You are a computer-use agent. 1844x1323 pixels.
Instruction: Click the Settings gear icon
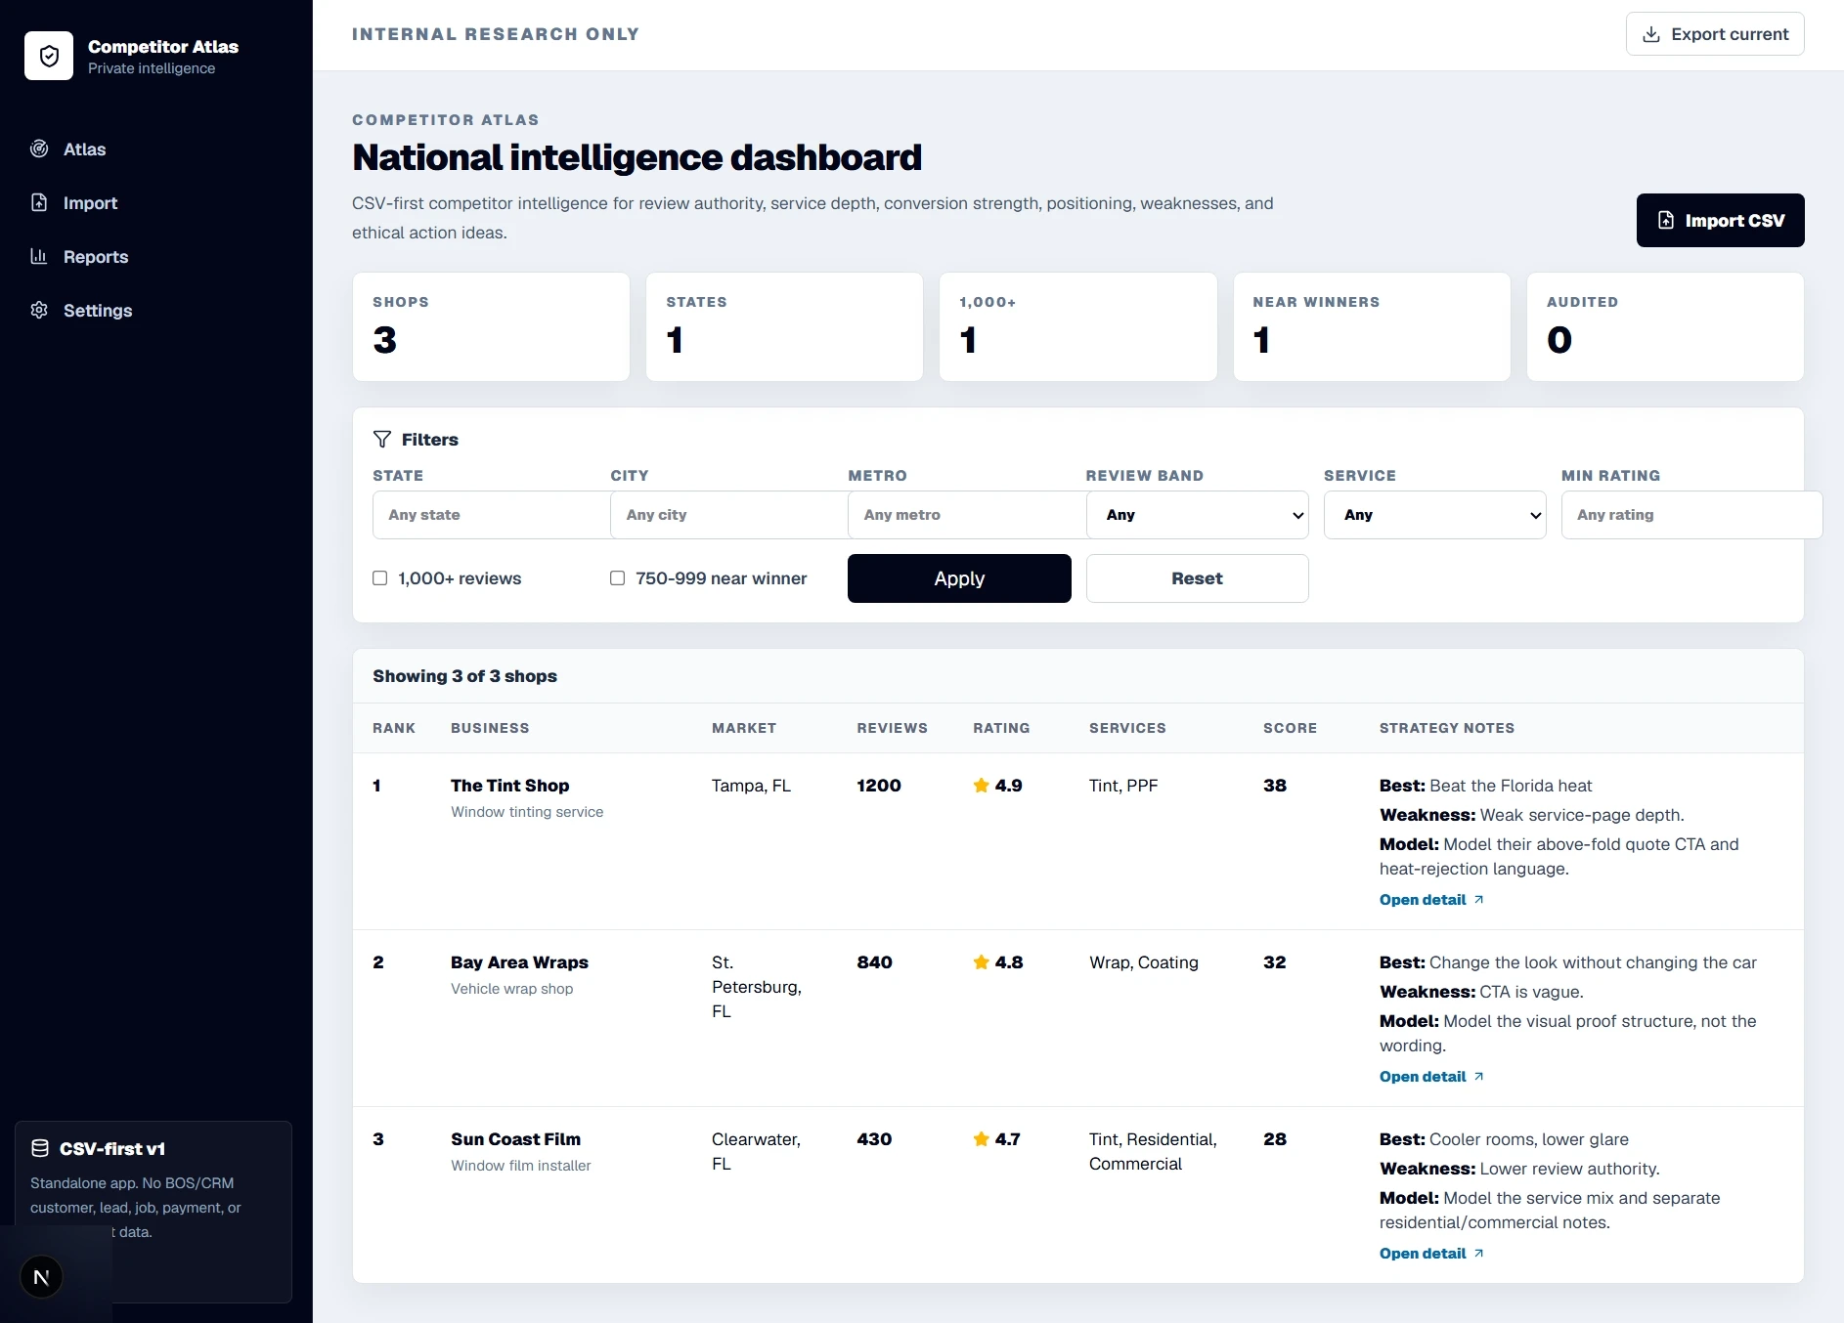click(39, 310)
